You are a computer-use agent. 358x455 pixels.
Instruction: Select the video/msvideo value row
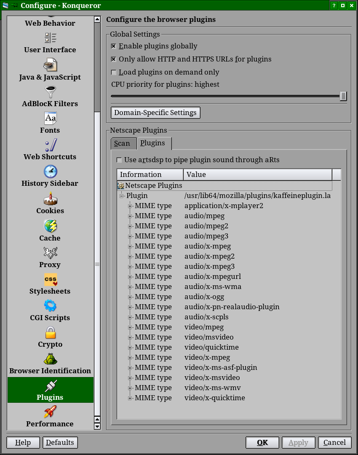209,337
